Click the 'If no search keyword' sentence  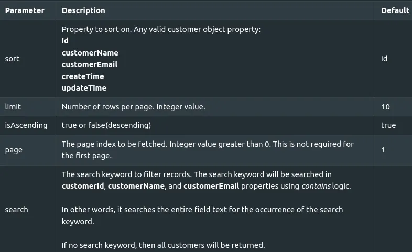[x=163, y=245]
